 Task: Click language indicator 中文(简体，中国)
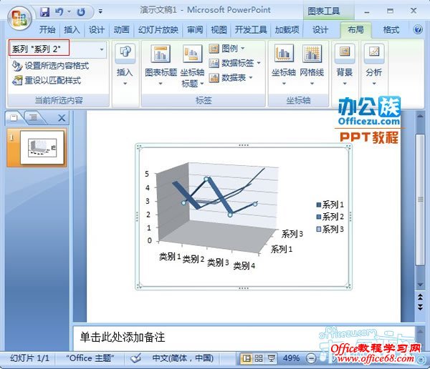coord(183,358)
